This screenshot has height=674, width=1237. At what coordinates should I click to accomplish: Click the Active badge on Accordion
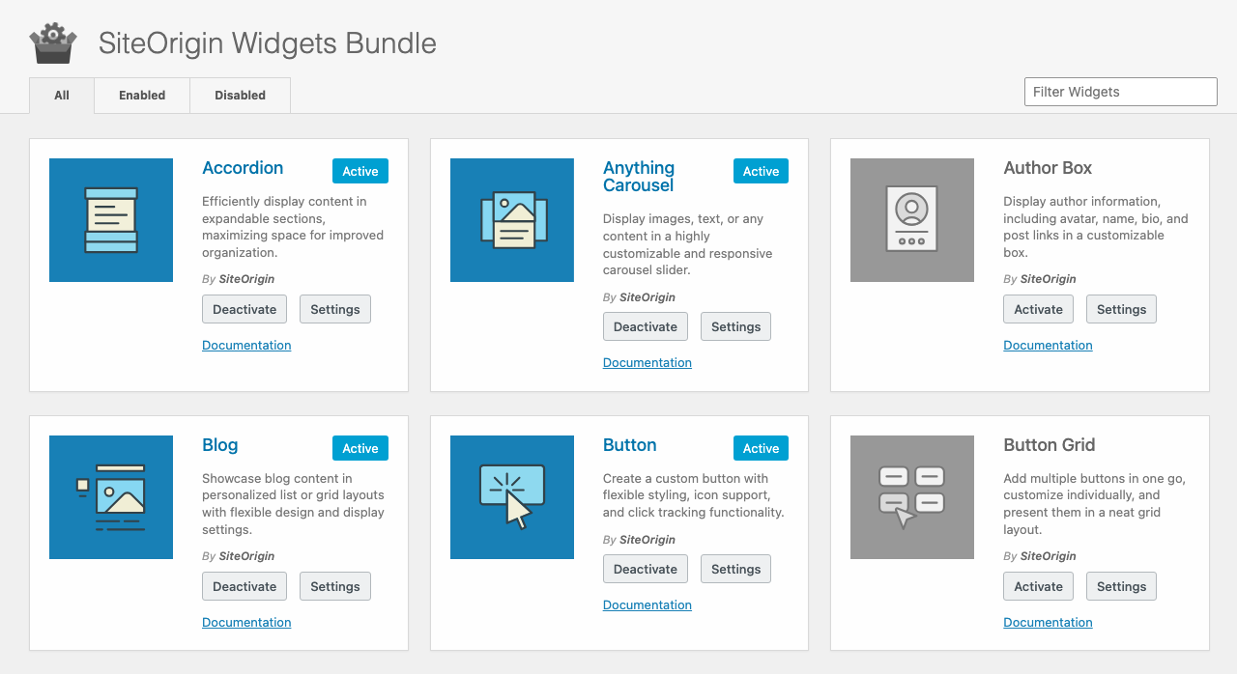[x=360, y=171]
